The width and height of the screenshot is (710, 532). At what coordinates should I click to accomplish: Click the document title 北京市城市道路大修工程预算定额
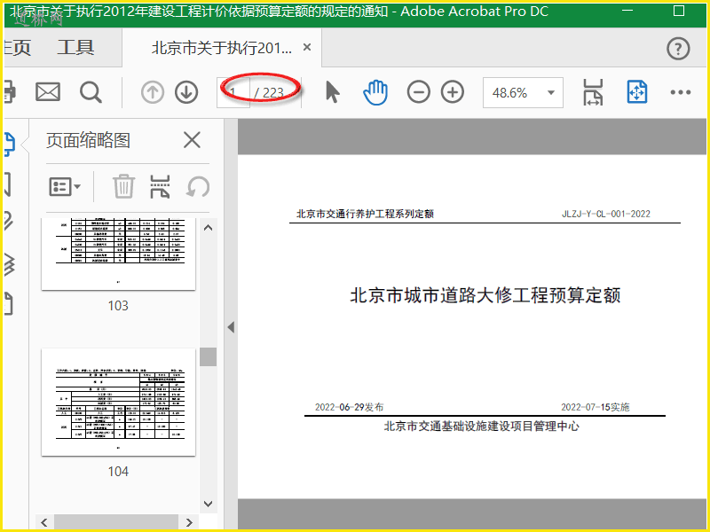click(485, 295)
